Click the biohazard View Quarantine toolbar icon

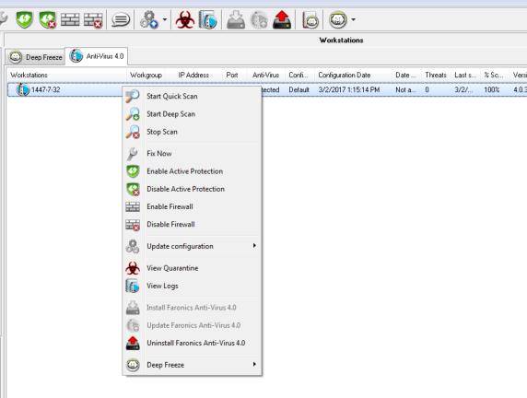184,19
